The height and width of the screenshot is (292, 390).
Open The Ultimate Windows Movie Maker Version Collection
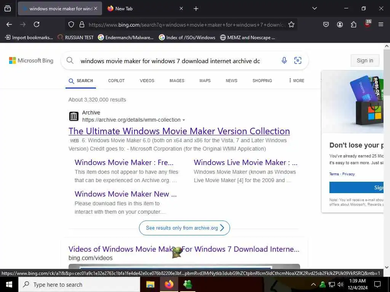tap(179, 131)
